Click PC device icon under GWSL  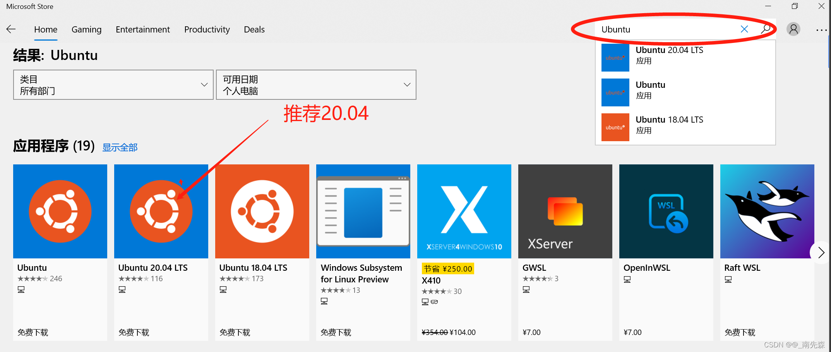(x=526, y=289)
